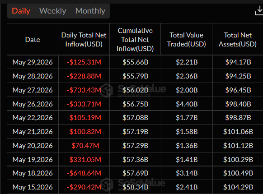Click the $1.41B value traded cell

click(187, 160)
